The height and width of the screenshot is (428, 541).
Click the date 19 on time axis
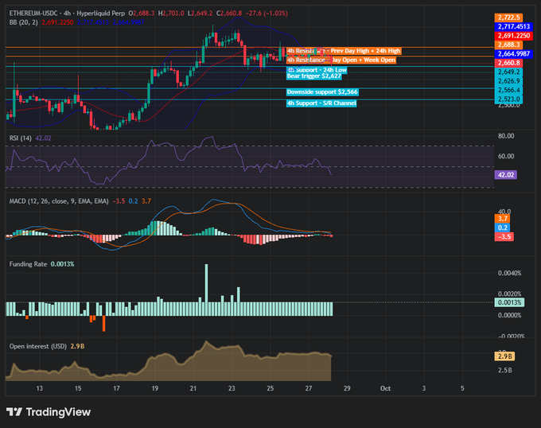click(x=155, y=388)
